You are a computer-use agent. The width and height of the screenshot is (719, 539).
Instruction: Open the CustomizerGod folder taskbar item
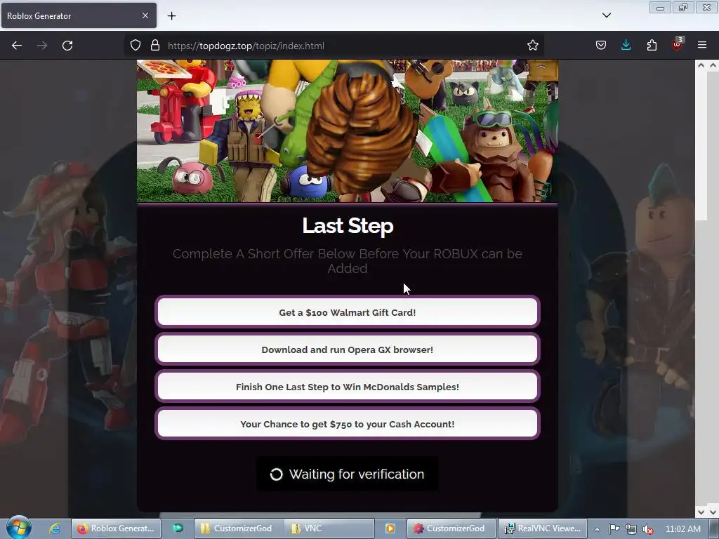[x=239, y=528]
